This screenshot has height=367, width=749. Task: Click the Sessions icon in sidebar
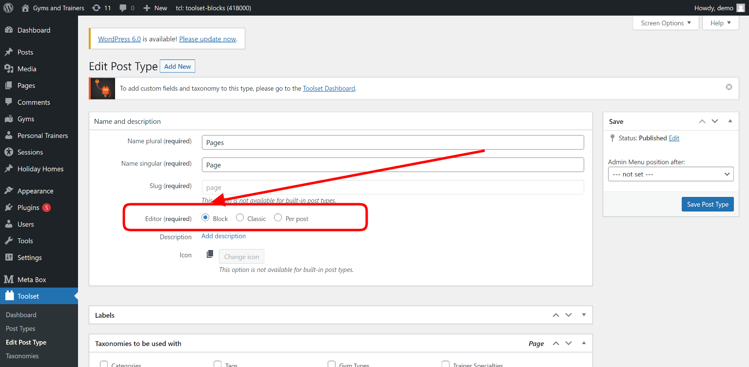pyautogui.click(x=9, y=152)
